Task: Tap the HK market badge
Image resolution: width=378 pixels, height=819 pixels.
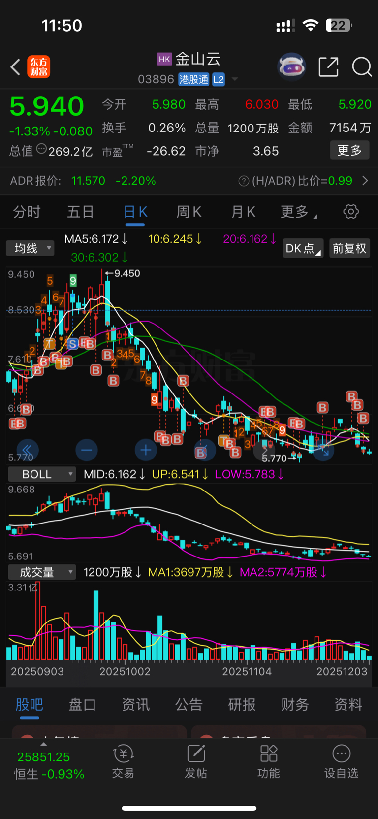Action: point(164,59)
